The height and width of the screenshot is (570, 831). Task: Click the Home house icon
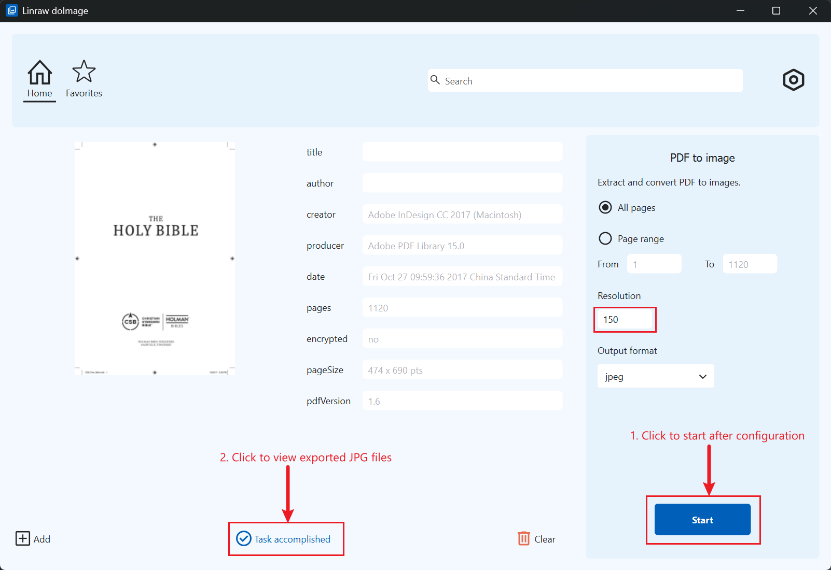tap(40, 72)
